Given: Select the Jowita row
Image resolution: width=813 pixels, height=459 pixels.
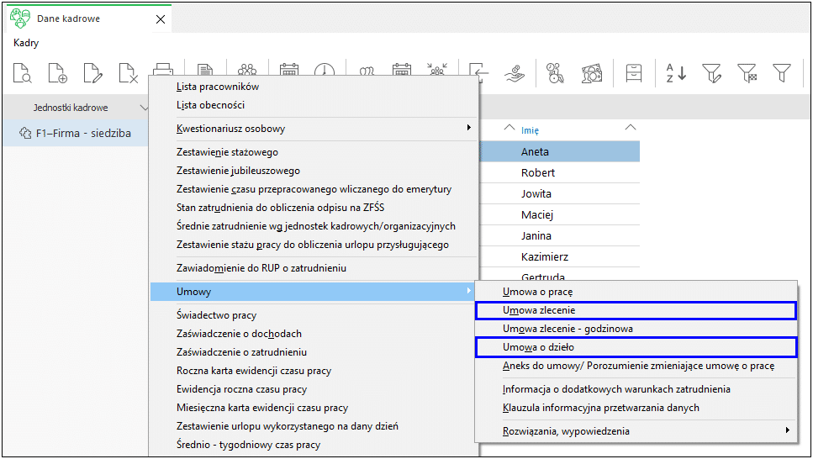Looking at the screenshot, I should coord(559,194).
